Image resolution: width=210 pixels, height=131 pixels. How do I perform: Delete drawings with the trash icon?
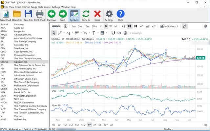125,33
